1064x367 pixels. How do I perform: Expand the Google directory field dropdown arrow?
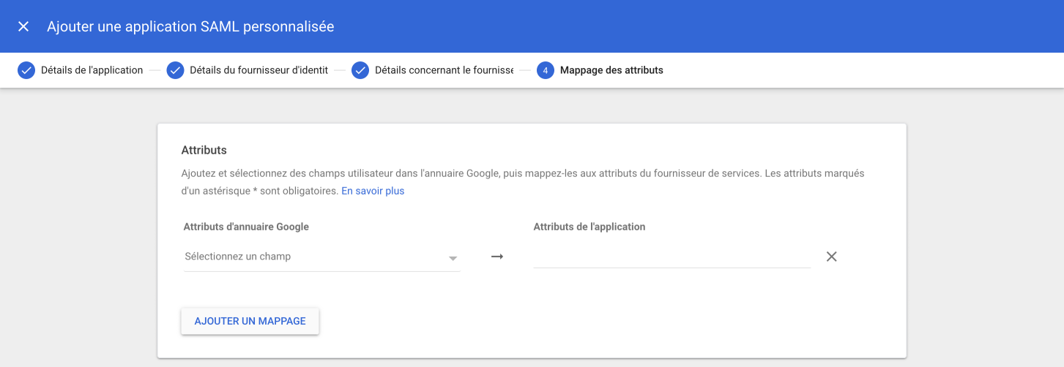453,258
